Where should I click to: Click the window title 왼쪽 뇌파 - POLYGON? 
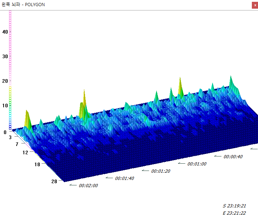tap(24, 5)
